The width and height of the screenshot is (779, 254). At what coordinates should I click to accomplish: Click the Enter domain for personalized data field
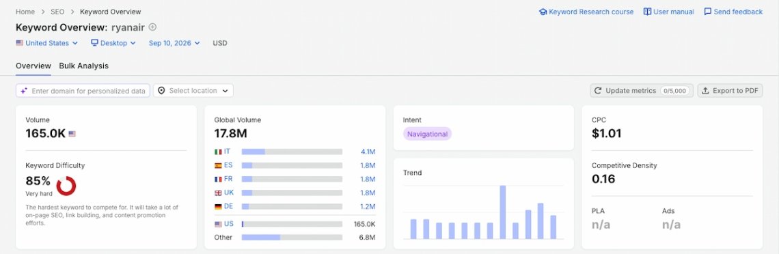83,91
